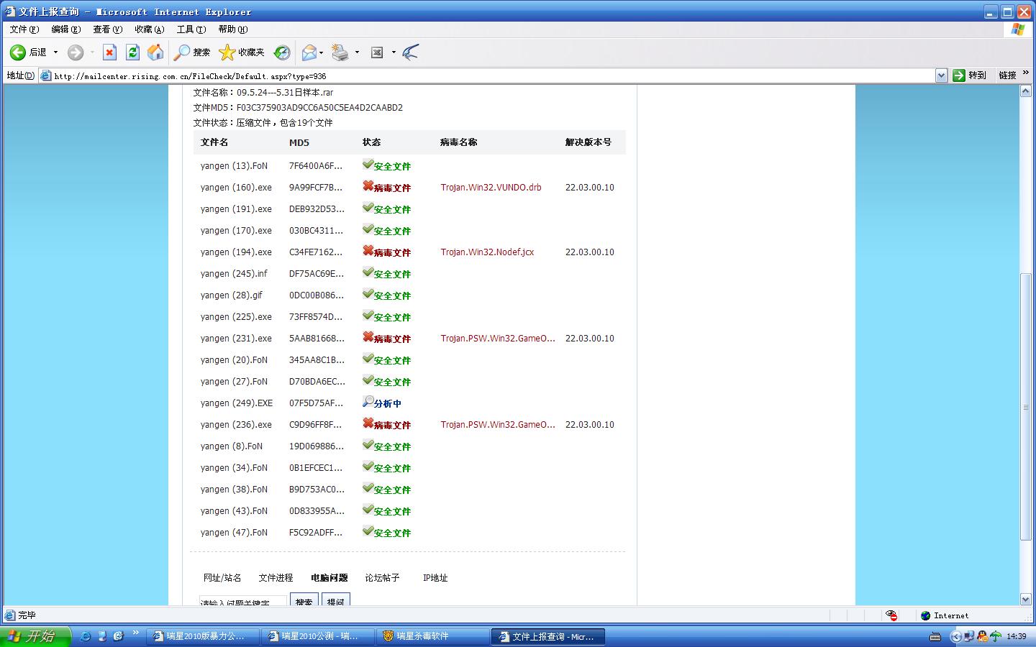
Task: Click virus name Trojan.Win32.VUNDO.drb
Action: (x=491, y=188)
